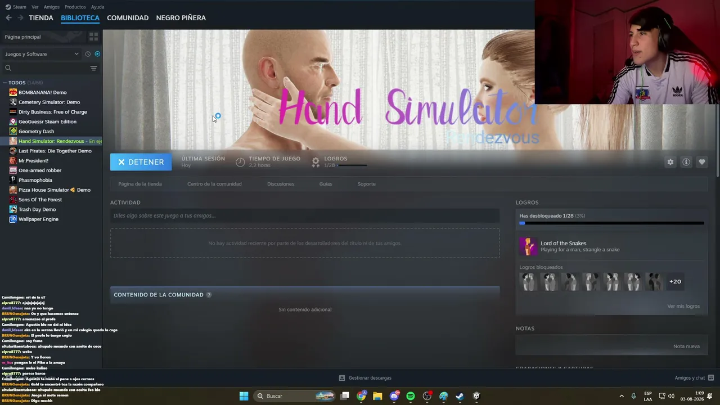Select BOMBANANA! Demo in the library

pos(42,92)
